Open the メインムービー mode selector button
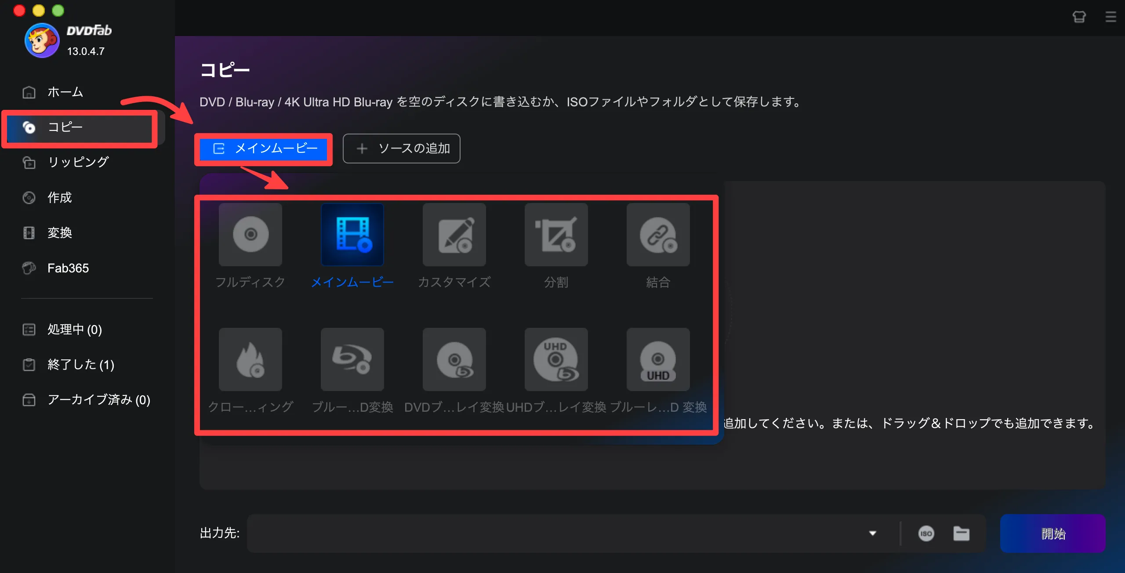1125x573 pixels. pos(264,149)
